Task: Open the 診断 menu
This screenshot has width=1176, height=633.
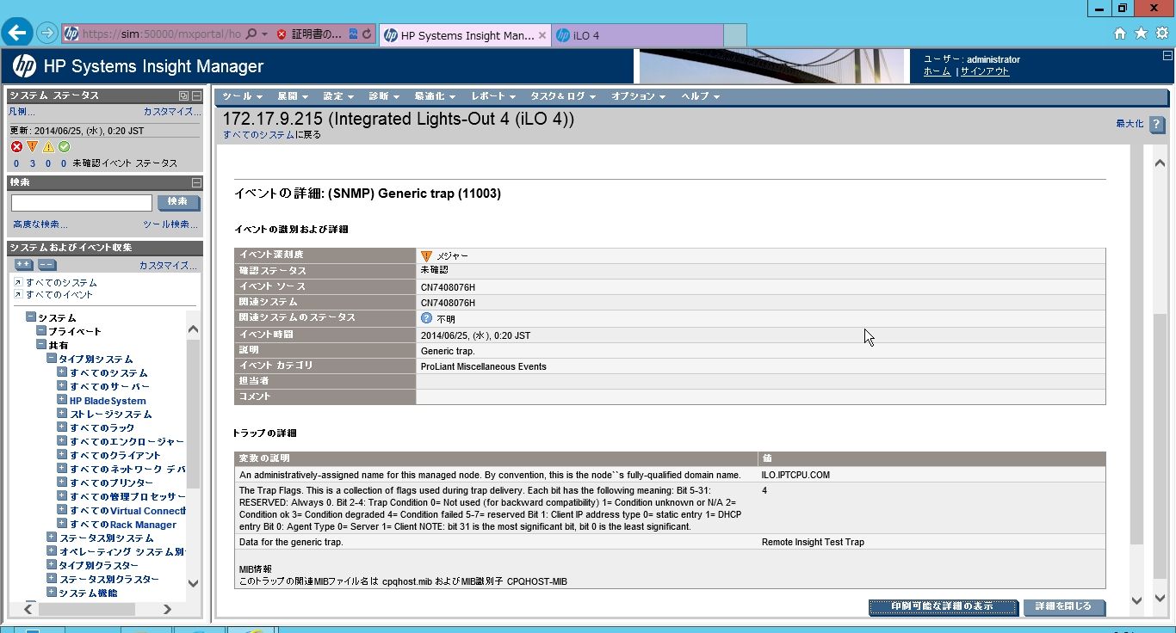Action: coord(383,96)
